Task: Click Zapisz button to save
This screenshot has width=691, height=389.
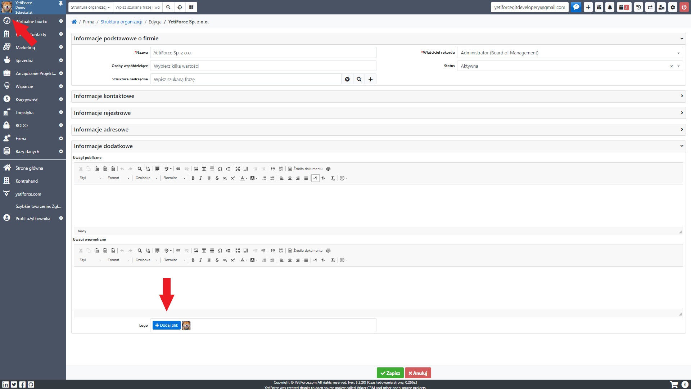Action: (390, 373)
